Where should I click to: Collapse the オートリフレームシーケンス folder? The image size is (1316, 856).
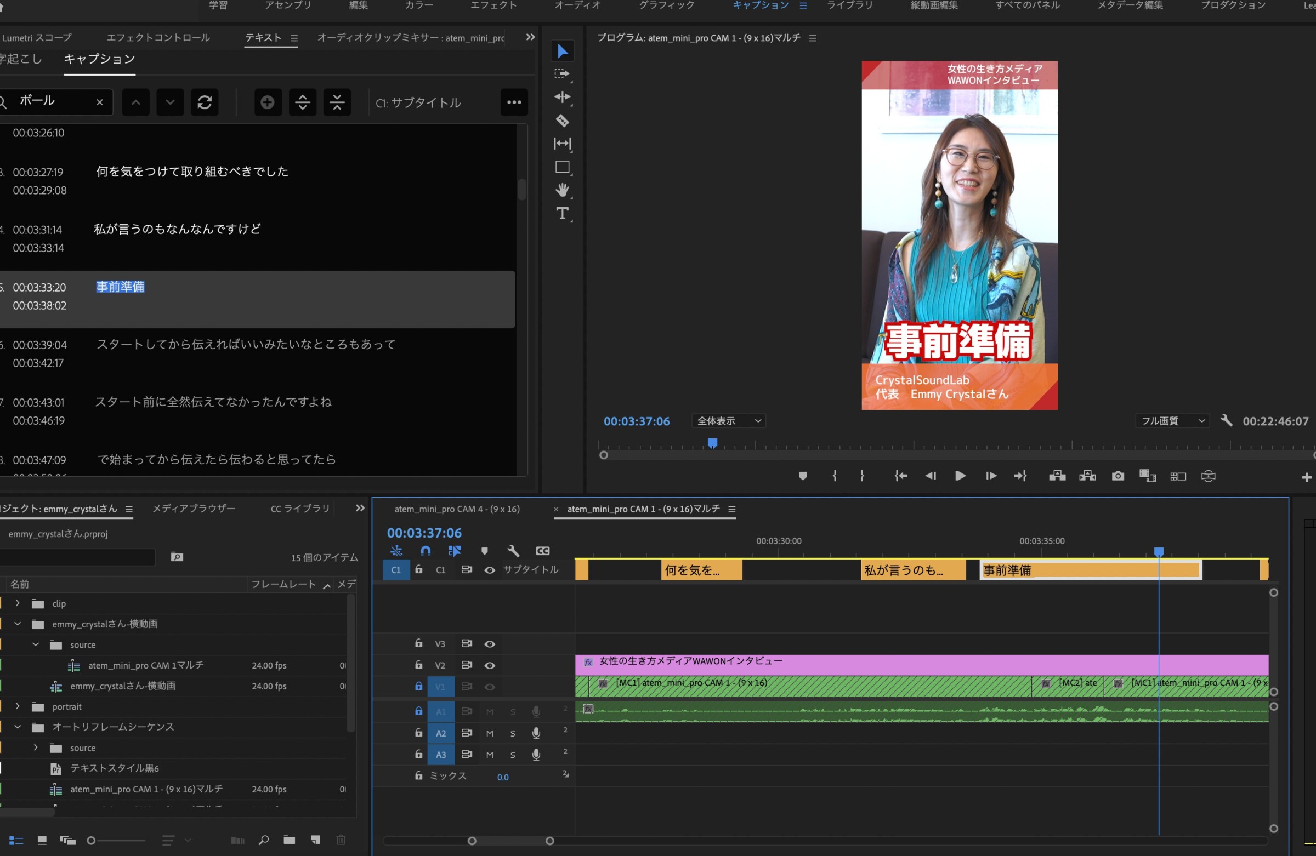pos(18,727)
